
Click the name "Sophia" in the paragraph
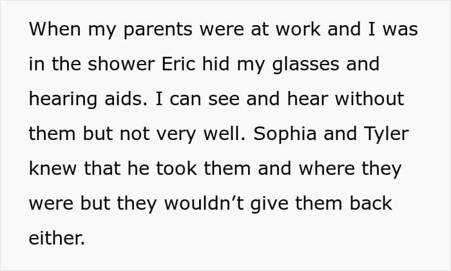click(285, 135)
